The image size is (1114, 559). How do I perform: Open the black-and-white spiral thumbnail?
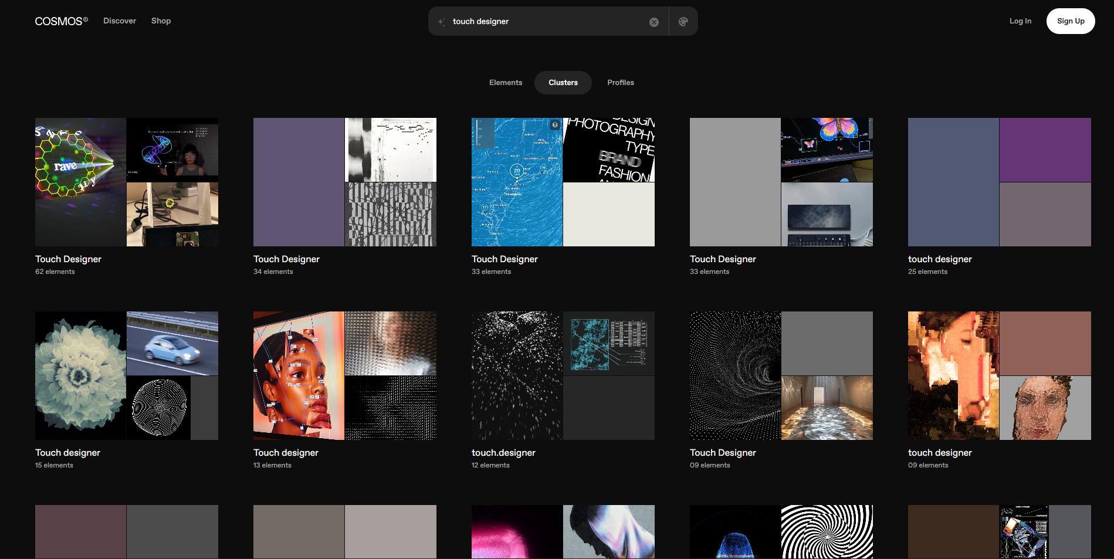[x=827, y=531]
